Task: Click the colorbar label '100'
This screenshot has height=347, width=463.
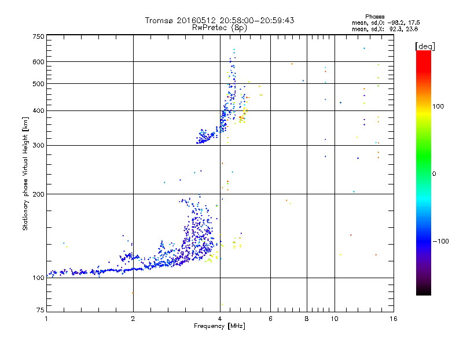Action: [x=438, y=106]
